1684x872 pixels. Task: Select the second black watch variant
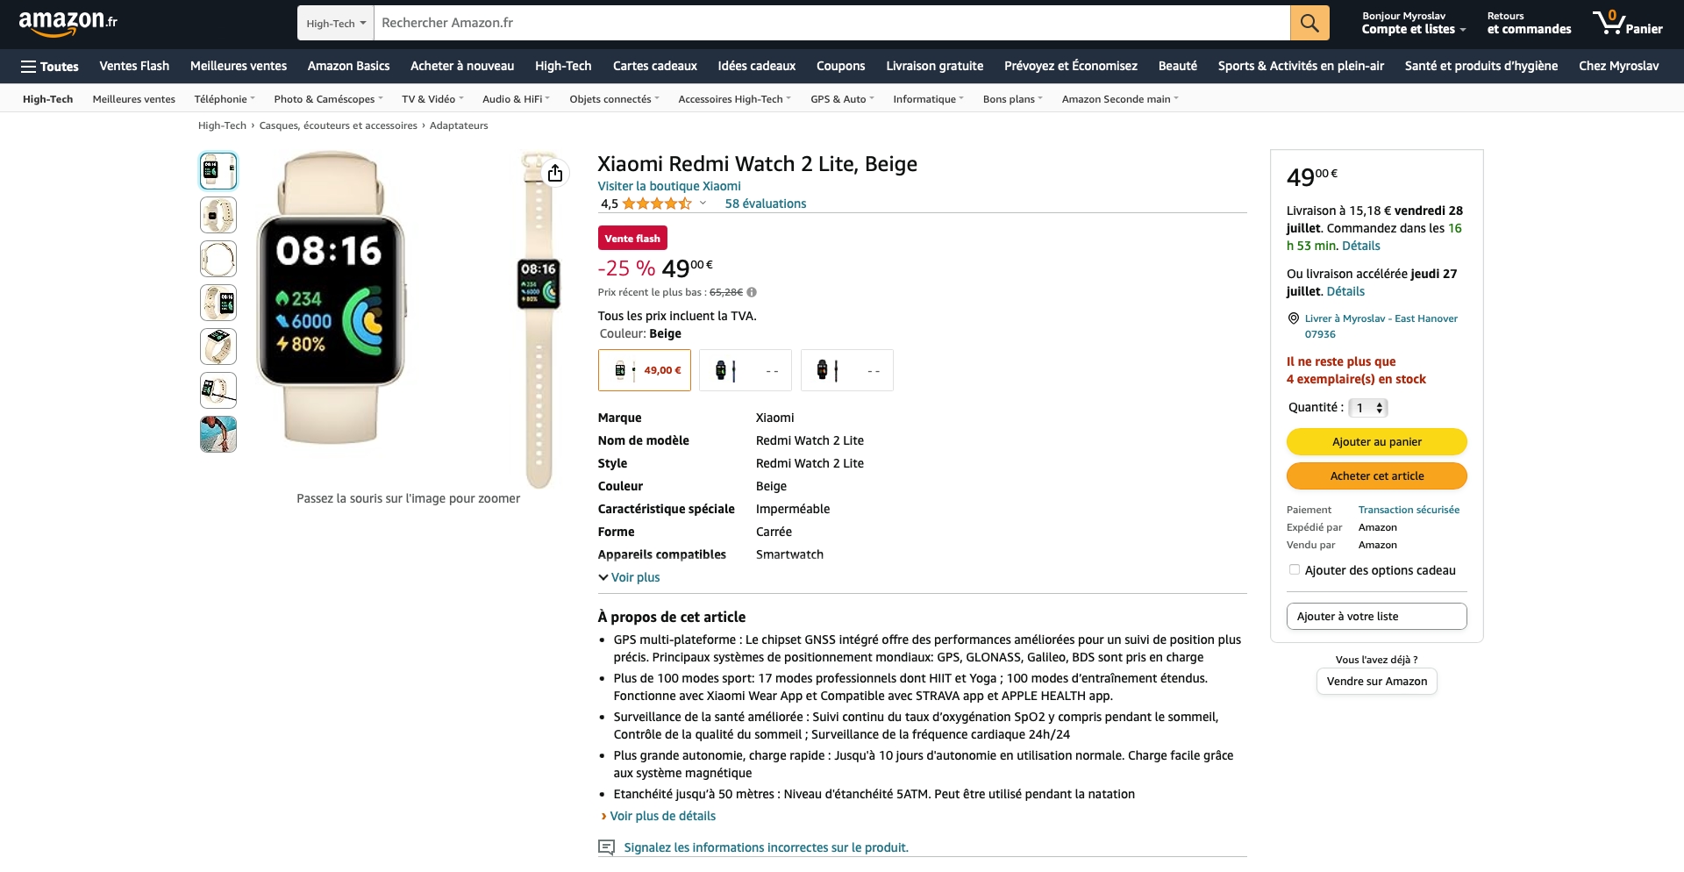(x=847, y=370)
